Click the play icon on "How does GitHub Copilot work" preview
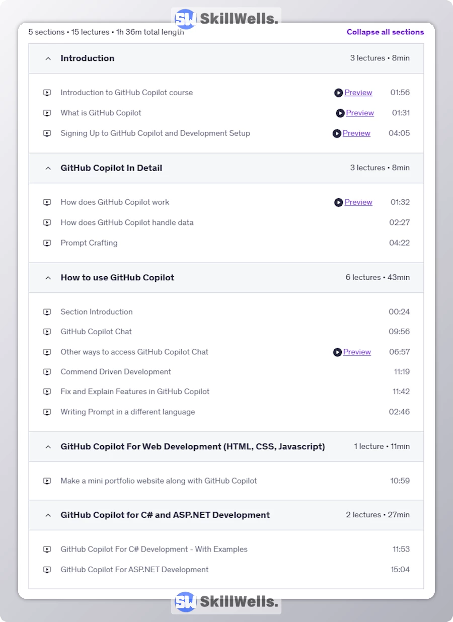Image resolution: width=453 pixels, height=622 pixels. (338, 202)
